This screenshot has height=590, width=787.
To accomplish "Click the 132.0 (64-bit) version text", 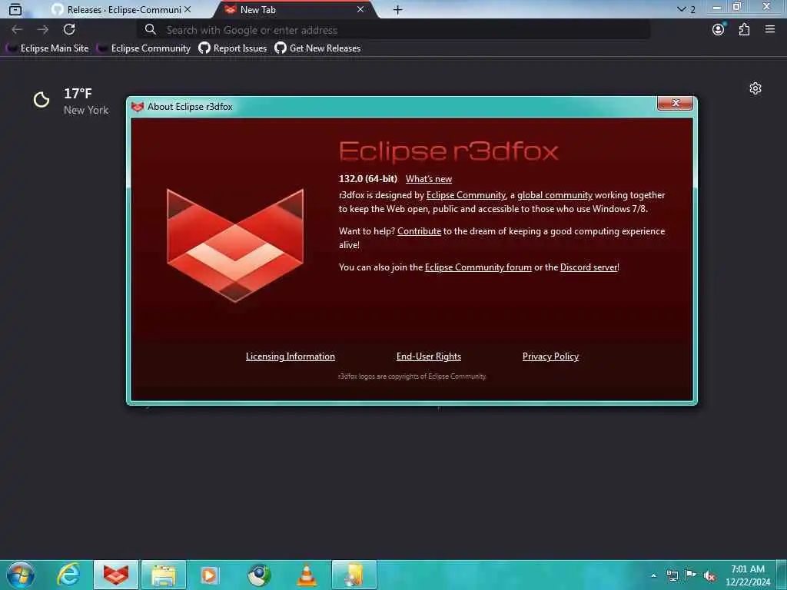I will (x=368, y=178).
